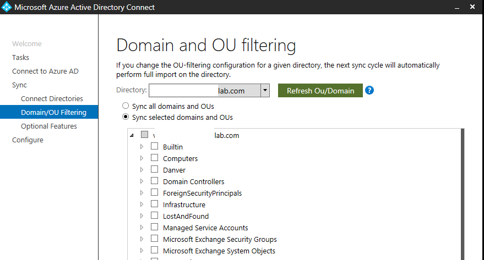Screen dimensions: 484x260
Task: Expand the ForeignSecurityPrincipals tree node
Action: pyautogui.click(x=142, y=193)
